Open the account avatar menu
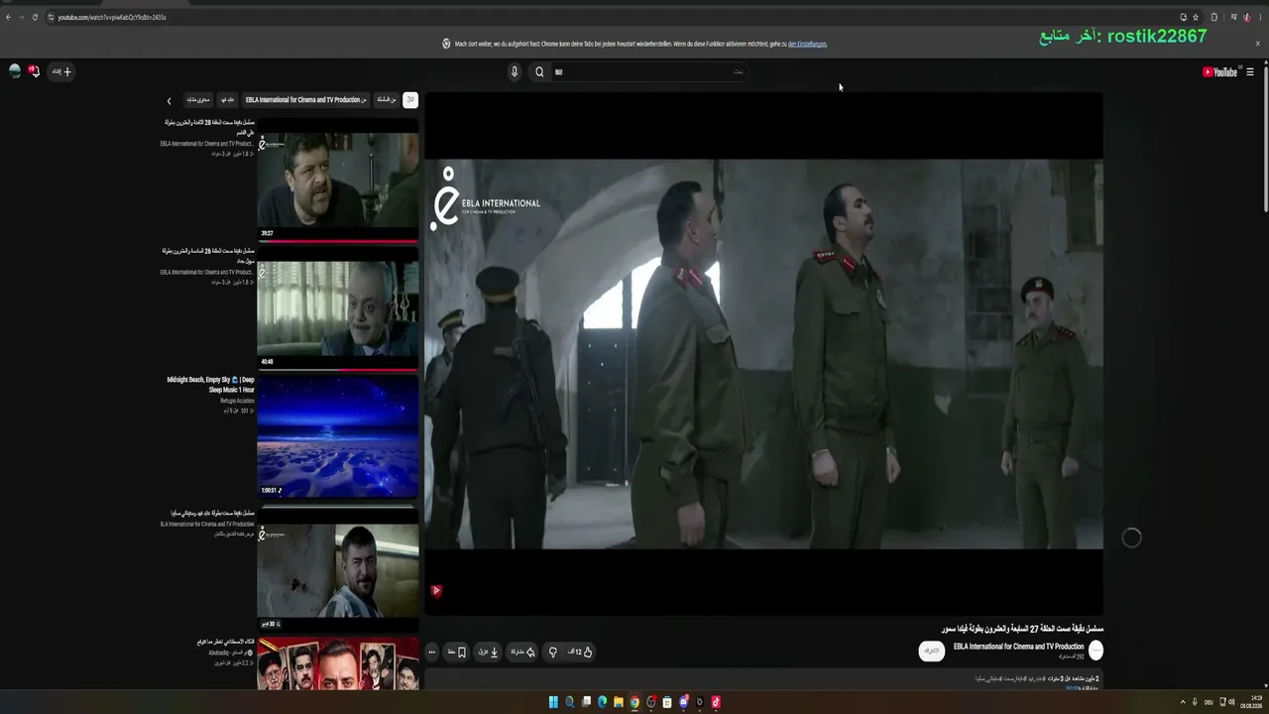1269x714 pixels. pos(15,70)
